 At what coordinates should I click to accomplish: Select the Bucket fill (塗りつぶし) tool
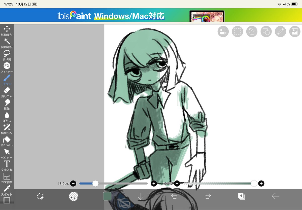click(x=7, y=141)
